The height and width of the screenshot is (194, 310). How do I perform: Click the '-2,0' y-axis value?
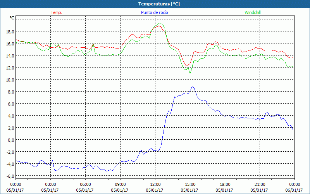tap(10, 152)
